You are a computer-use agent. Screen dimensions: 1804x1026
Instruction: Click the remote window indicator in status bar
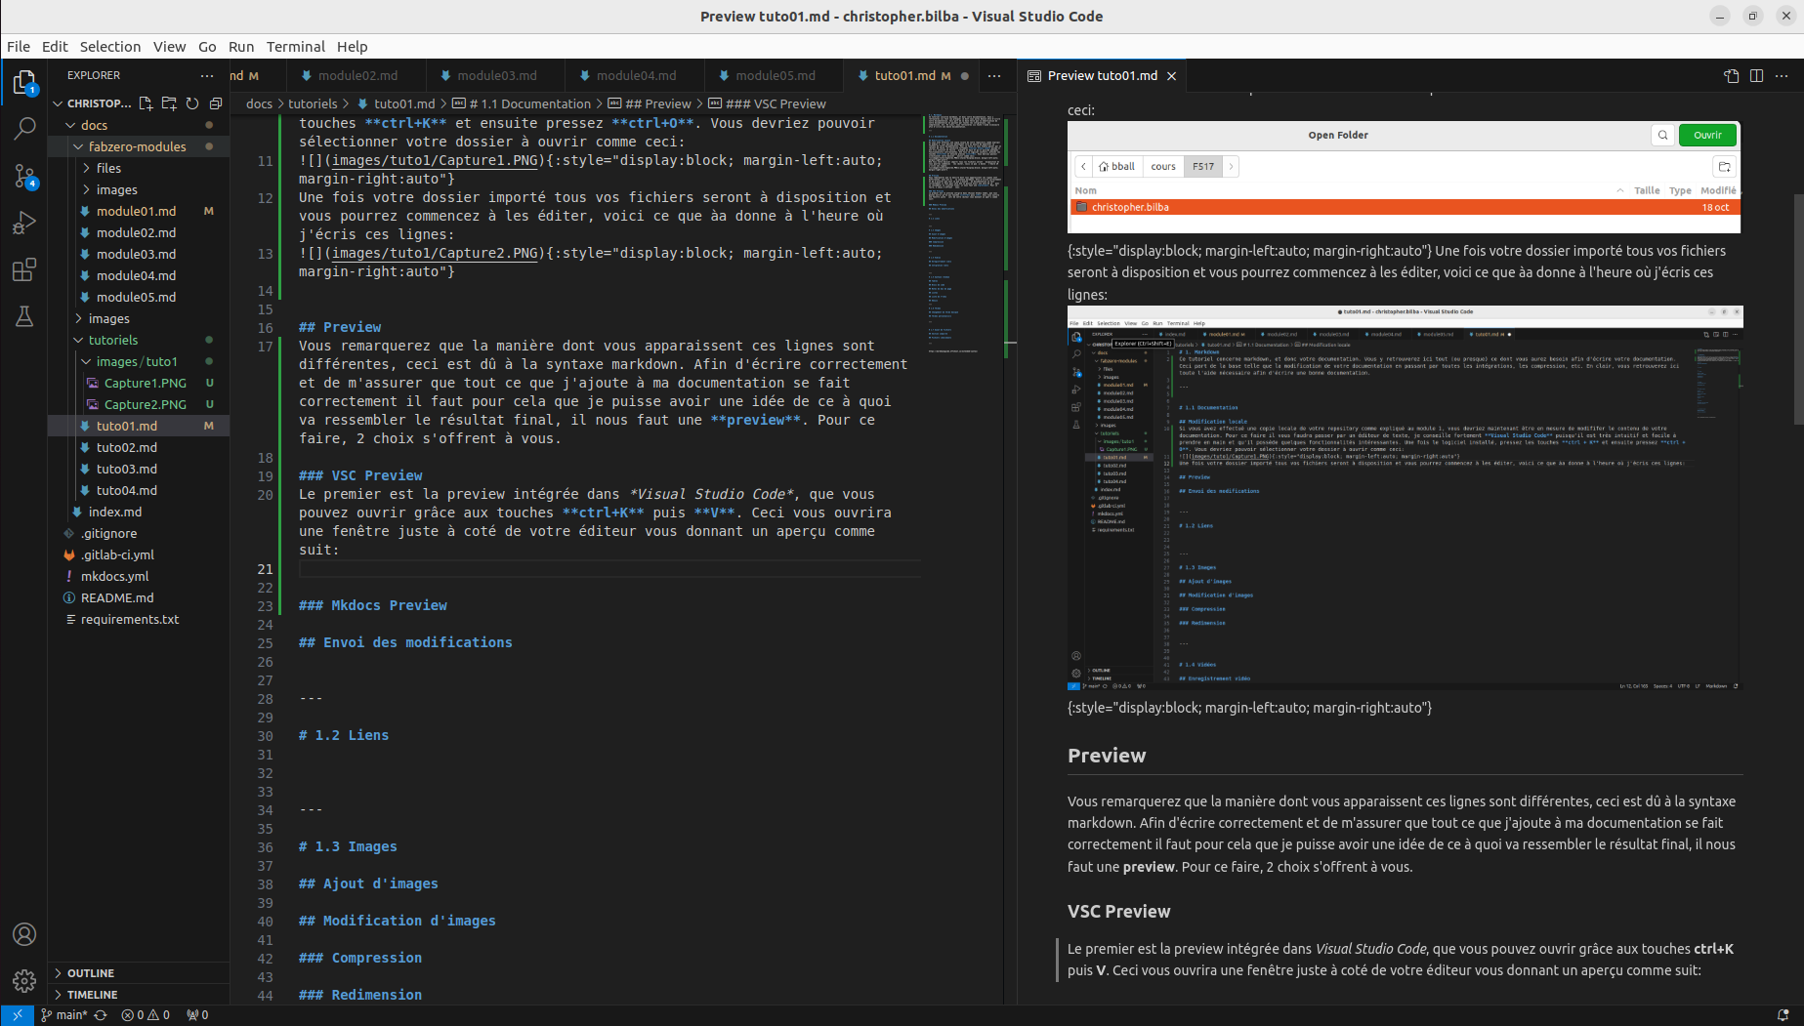pyautogui.click(x=17, y=1015)
